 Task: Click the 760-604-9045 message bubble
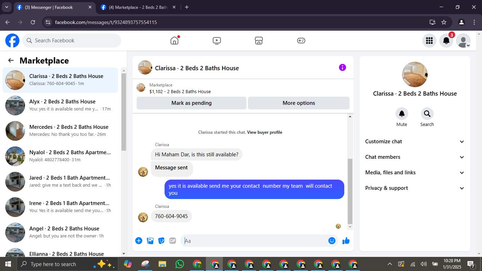click(171, 216)
